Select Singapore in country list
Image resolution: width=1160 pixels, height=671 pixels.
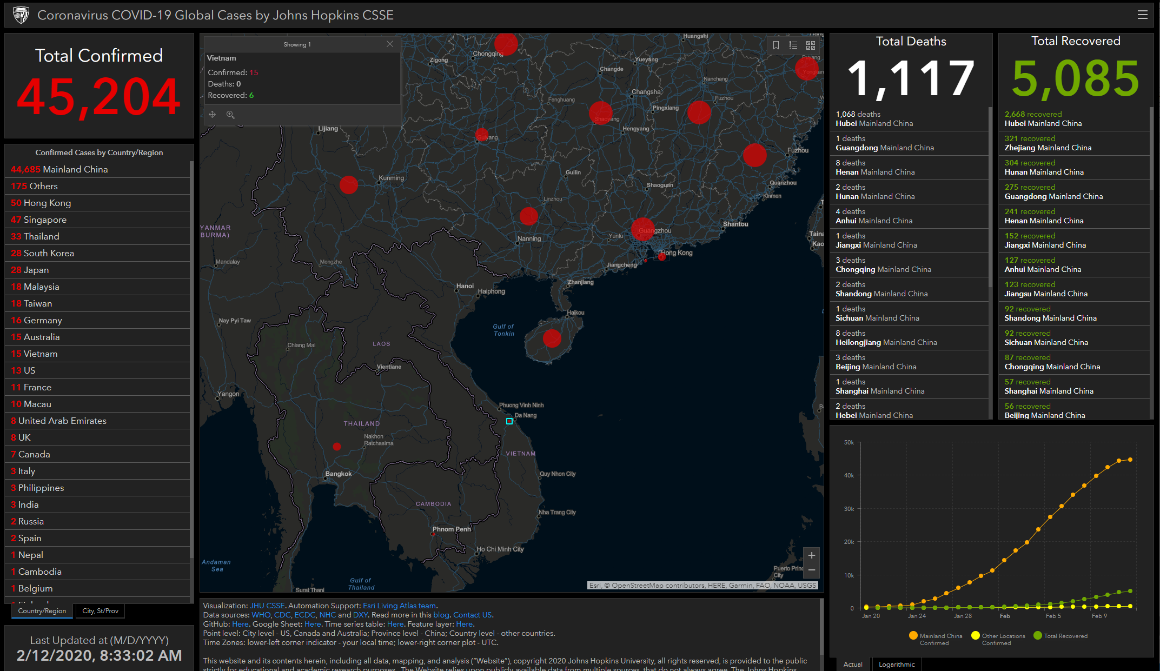click(x=98, y=220)
